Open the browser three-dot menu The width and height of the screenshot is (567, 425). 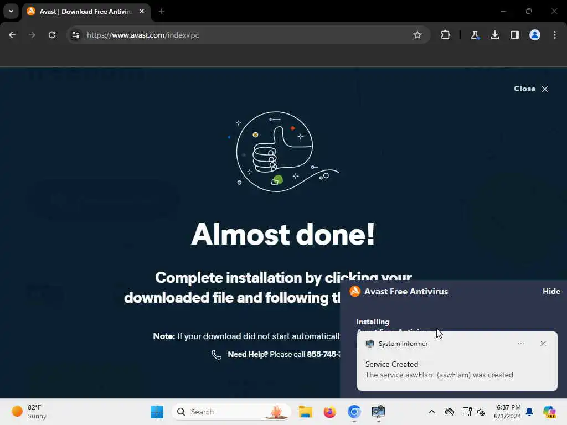(x=555, y=35)
